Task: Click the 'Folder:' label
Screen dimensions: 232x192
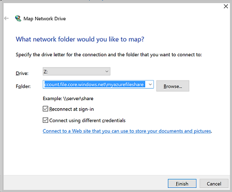Action: (x=23, y=86)
